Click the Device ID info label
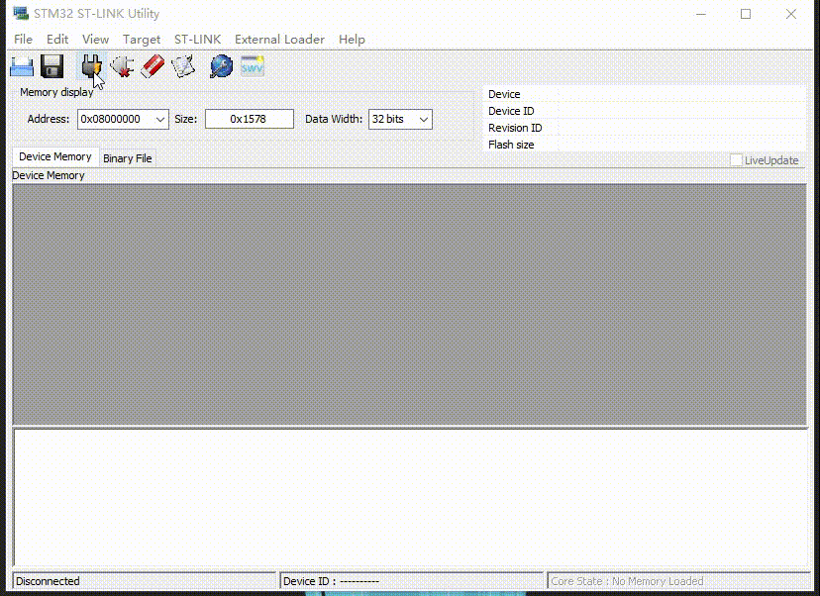 [511, 111]
